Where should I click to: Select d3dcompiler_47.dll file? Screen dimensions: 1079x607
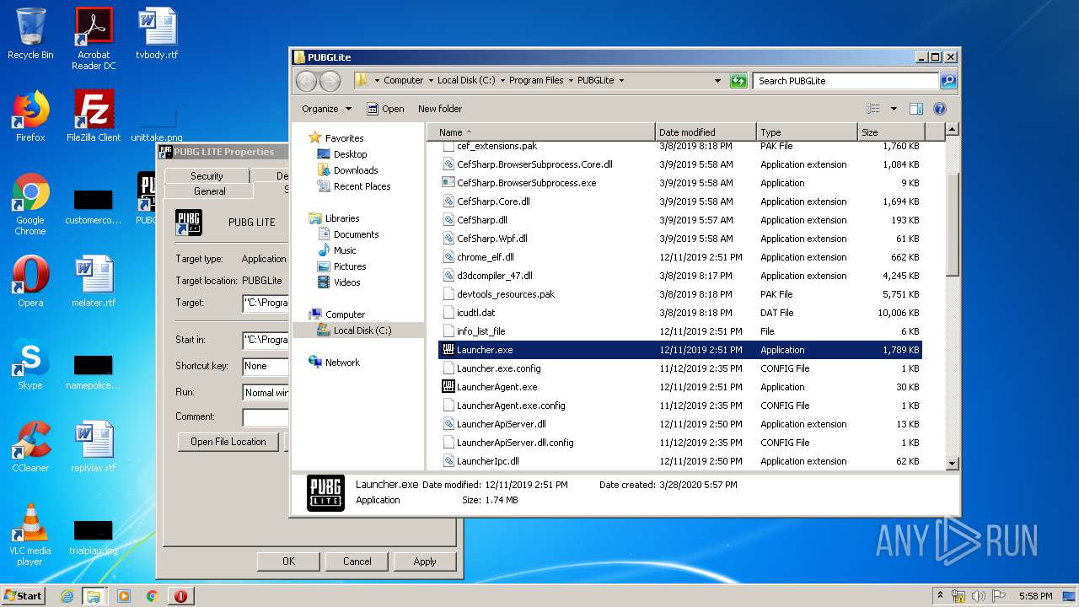click(494, 276)
